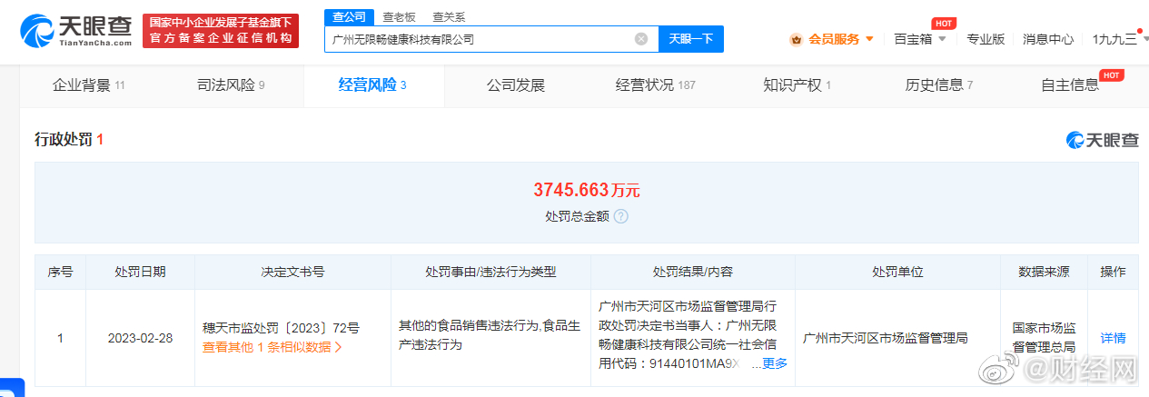
Task: Open the 消息中心 link
Action: click(1048, 39)
